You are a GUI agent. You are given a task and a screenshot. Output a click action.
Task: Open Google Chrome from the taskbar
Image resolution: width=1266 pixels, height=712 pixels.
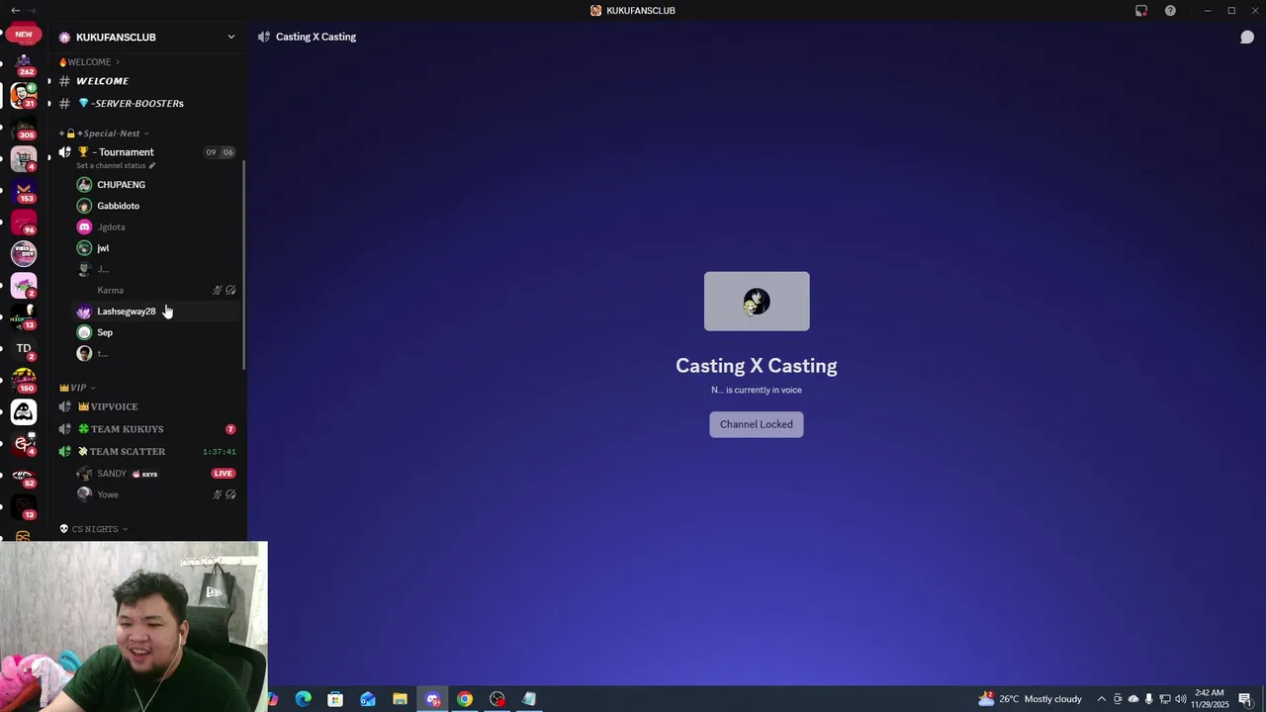(465, 699)
